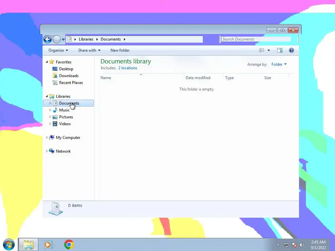Toggle the preview pane icon
335x251 pixels.
click(x=280, y=50)
